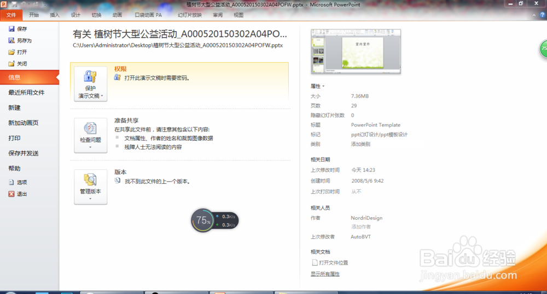Click the file path under the title
Image resolution: width=547 pixels, height=294 pixels.
(178, 45)
